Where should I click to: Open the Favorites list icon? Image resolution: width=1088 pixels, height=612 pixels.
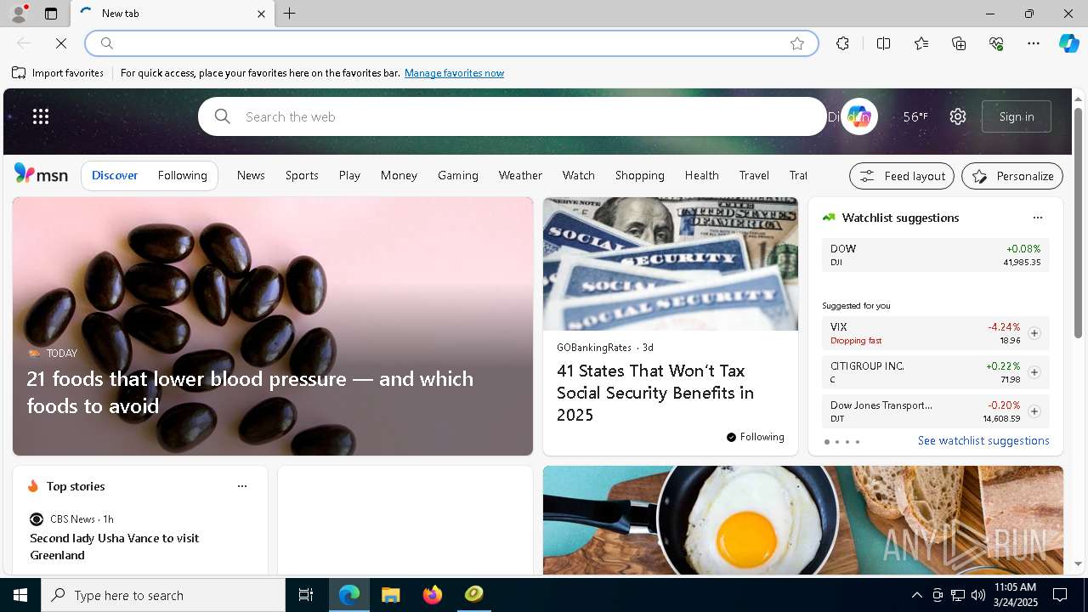click(x=921, y=43)
